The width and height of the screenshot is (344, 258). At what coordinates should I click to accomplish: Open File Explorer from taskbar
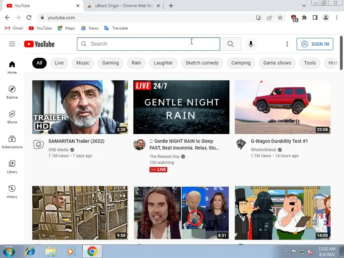click(x=51, y=251)
